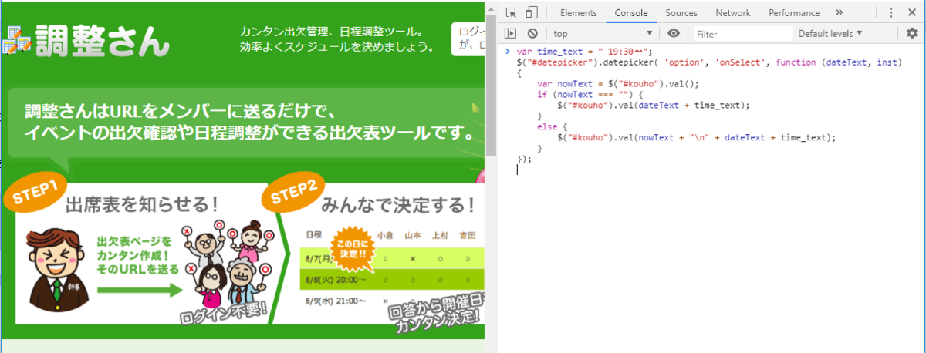Show more DevTools tabs via chevron
Viewport: 926px width, 353px height.
pos(839,12)
